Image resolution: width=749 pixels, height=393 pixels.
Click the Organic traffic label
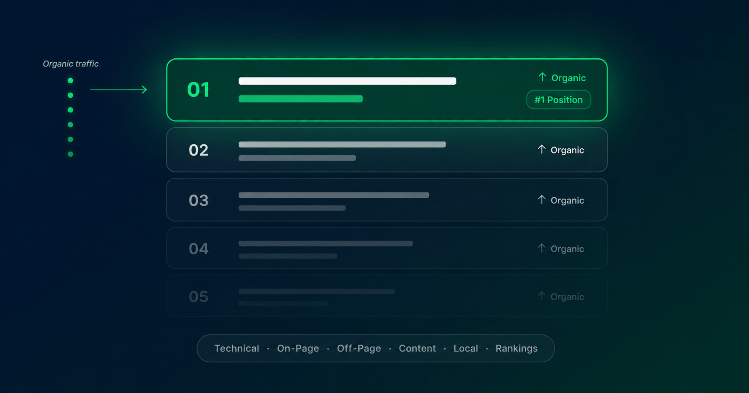tap(71, 64)
